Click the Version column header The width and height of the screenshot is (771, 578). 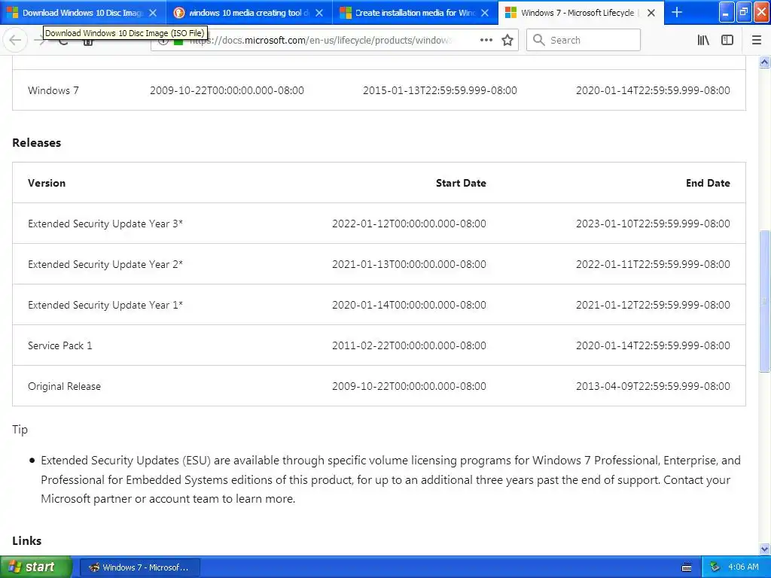pyautogui.click(x=47, y=183)
